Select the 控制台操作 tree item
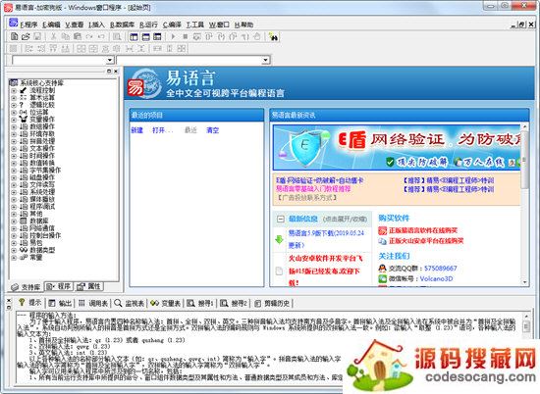This screenshot has height=394, width=540. (x=45, y=235)
